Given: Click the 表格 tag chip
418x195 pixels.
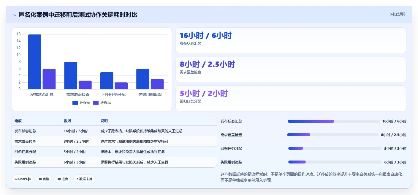Looking at the screenshot, I should [x=44, y=179].
